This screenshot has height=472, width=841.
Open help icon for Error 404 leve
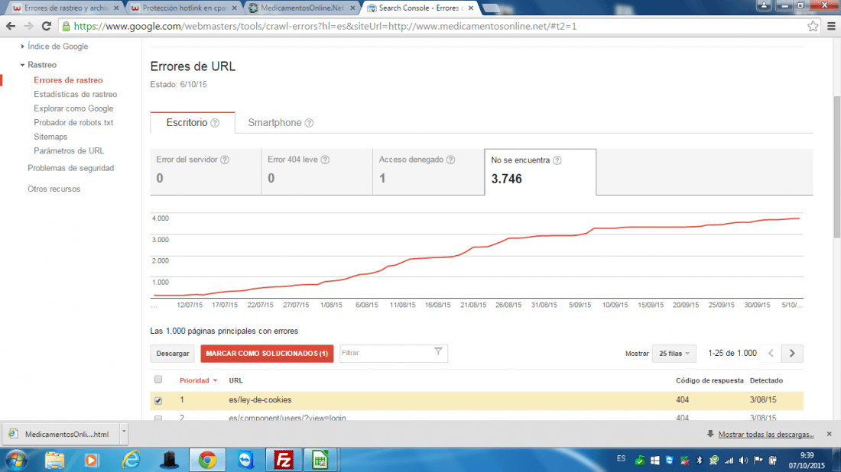point(325,160)
